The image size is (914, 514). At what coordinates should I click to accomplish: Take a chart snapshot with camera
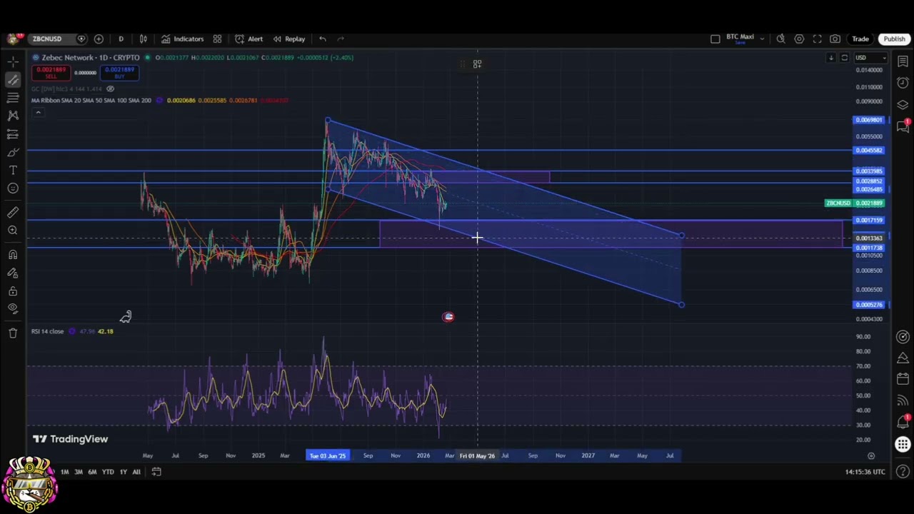pos(835,39)
